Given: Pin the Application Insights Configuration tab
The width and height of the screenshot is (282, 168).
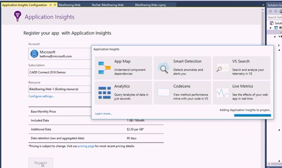Looking at the screenshot, I should tap(50, 5).
